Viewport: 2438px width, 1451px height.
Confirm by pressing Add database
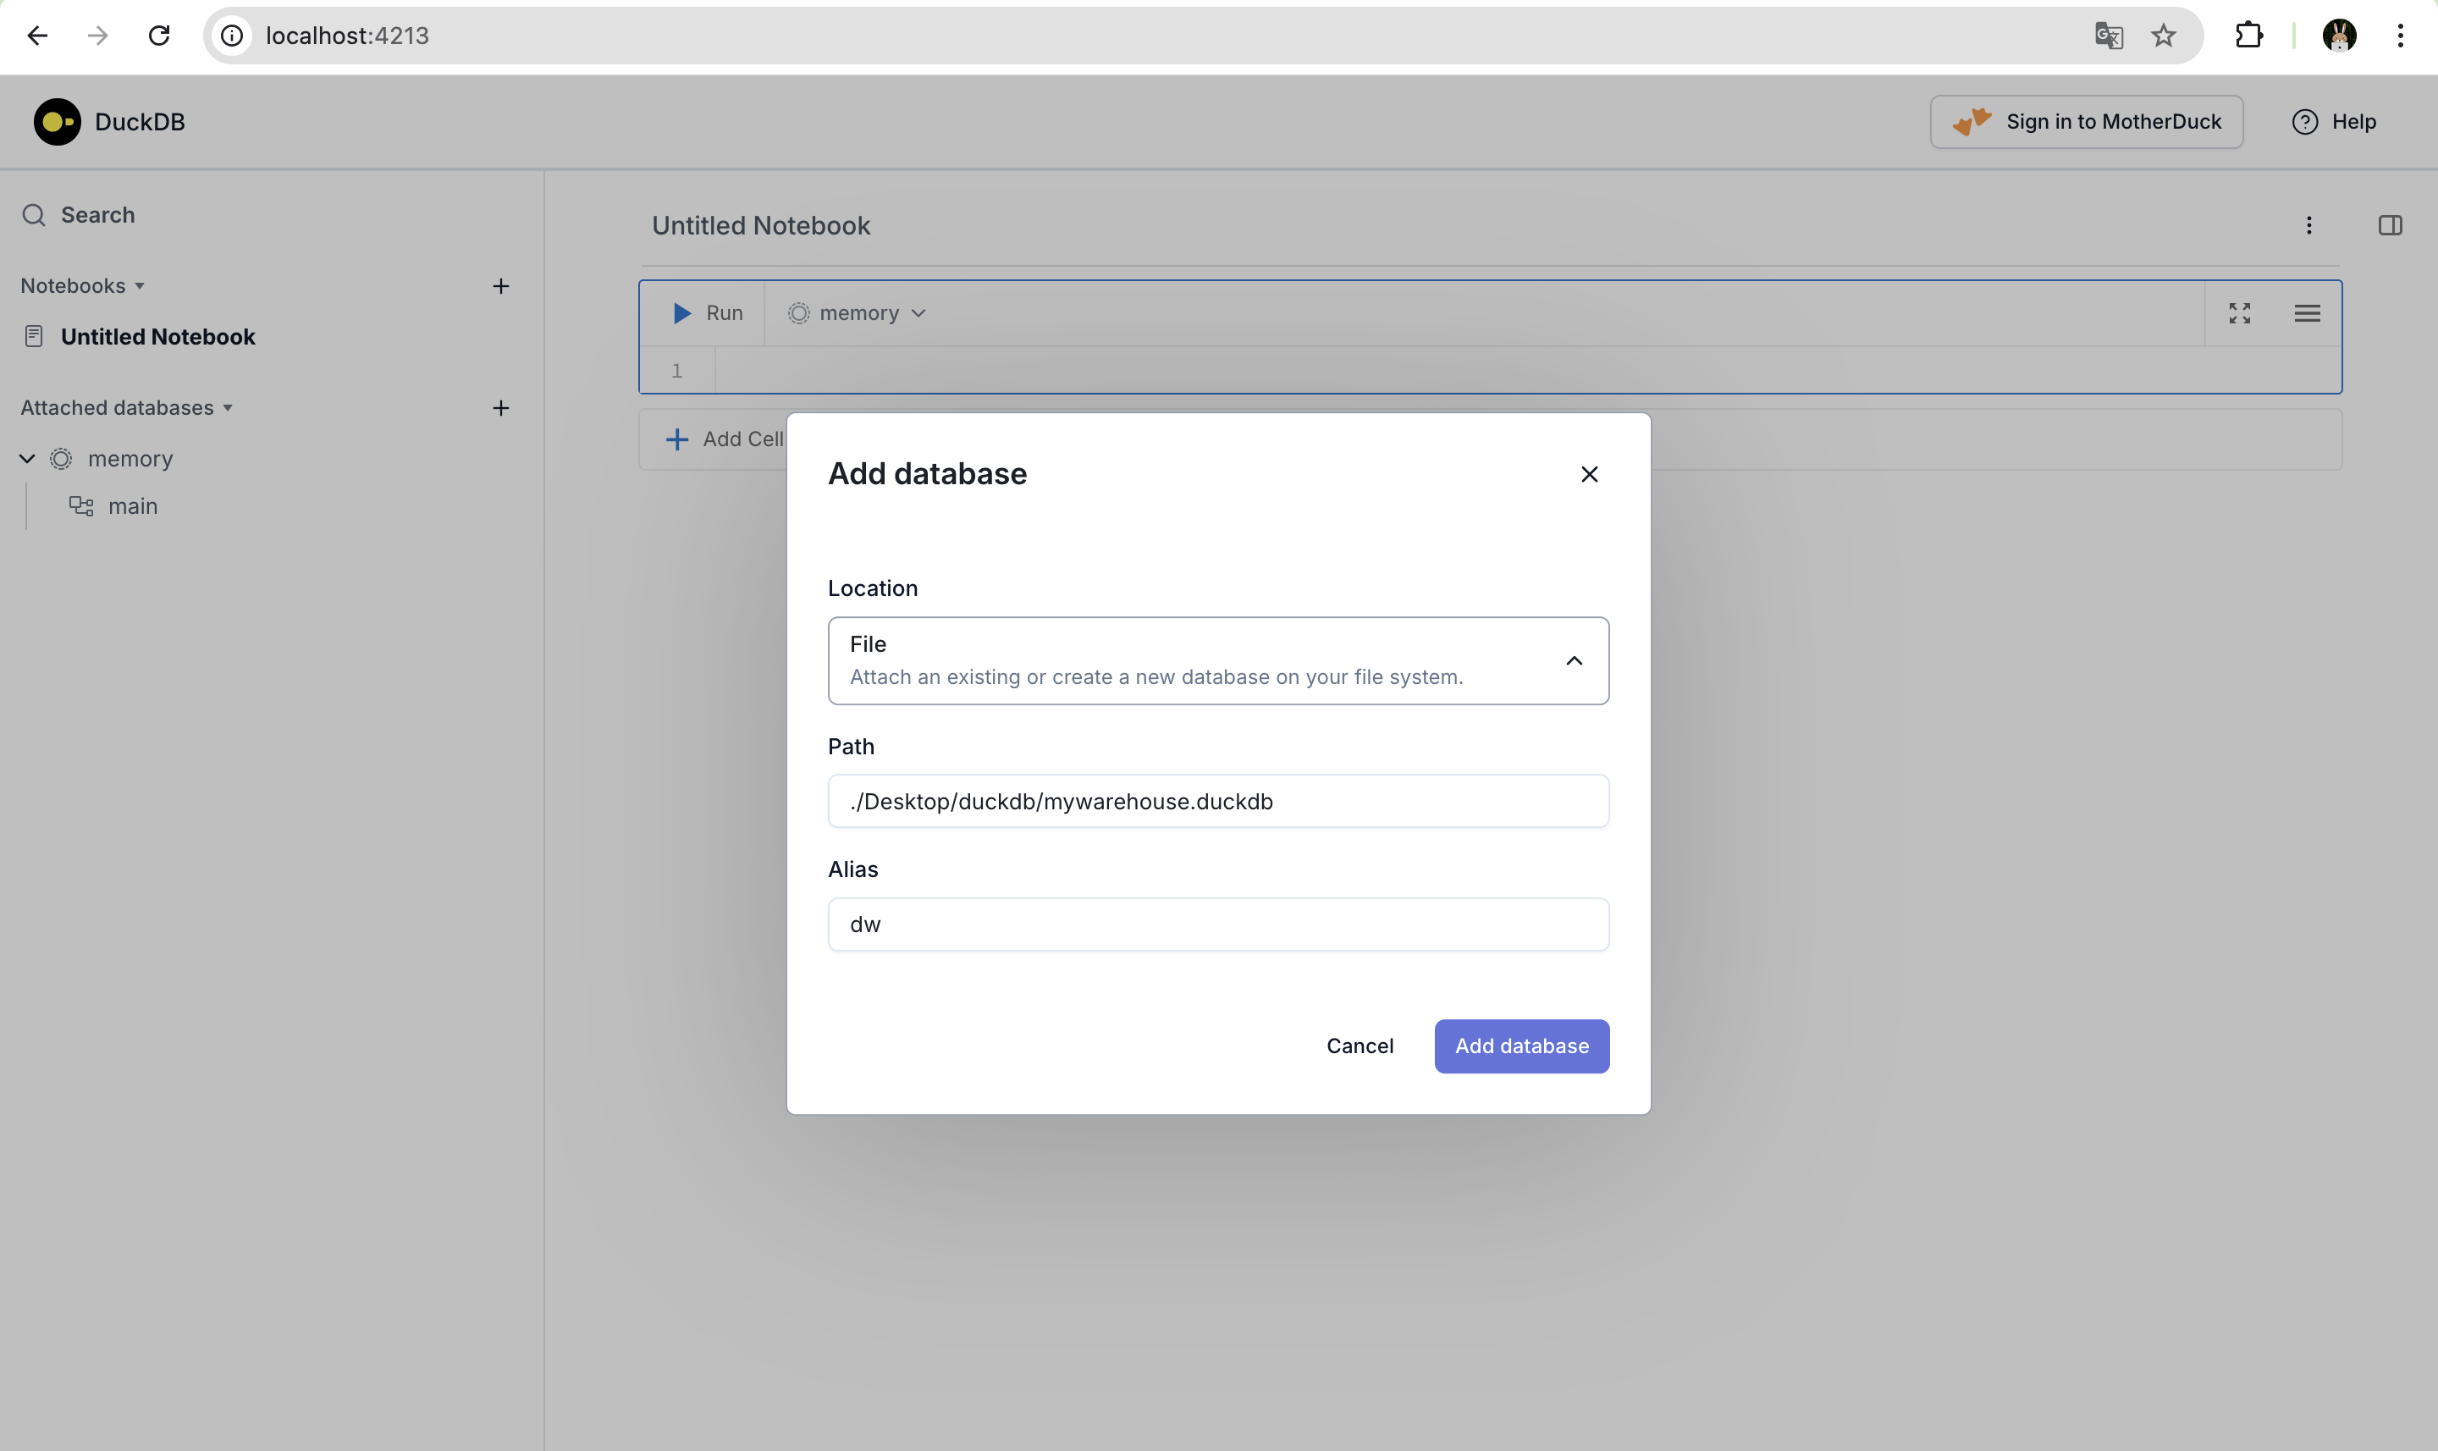coord(1521,1045)
